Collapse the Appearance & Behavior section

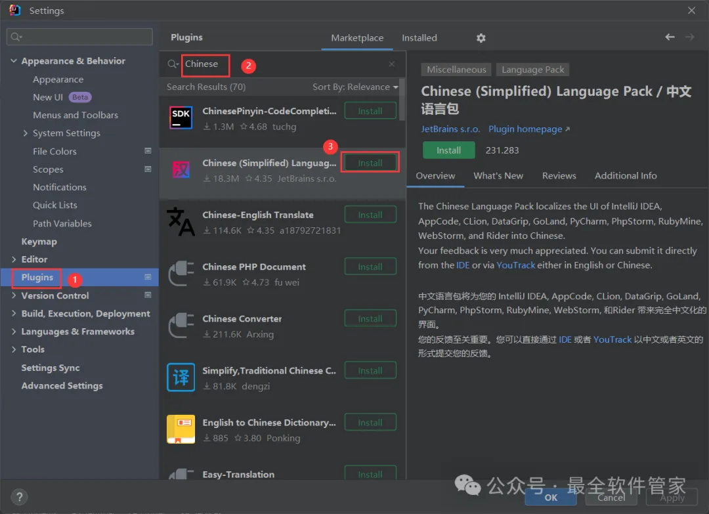click(x=14, y=60)
